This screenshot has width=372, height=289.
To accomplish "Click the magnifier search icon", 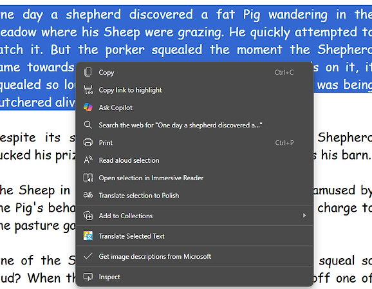I will click(x=88, y=125).
